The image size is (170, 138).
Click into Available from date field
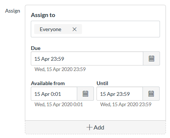[54, 94]
